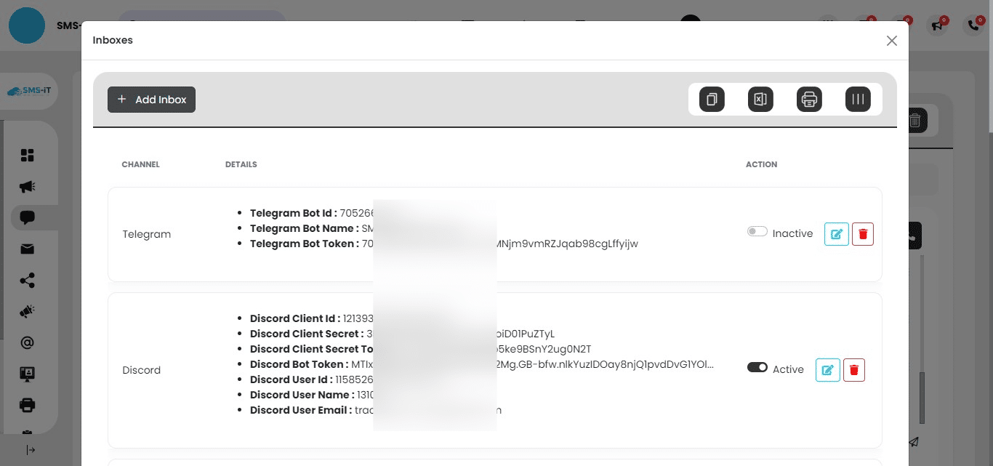993x466 pixels.
Task: Delete the Discord inbox
Action: 853,369
